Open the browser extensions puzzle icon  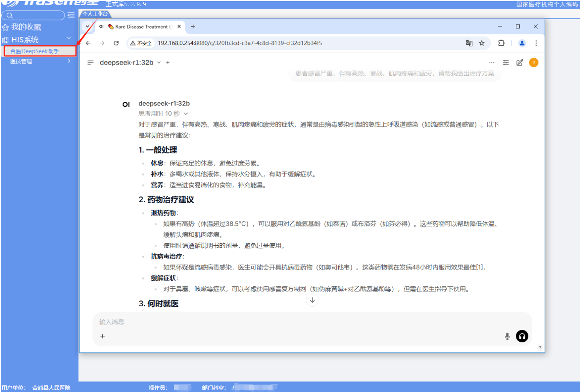pos(501,43)
